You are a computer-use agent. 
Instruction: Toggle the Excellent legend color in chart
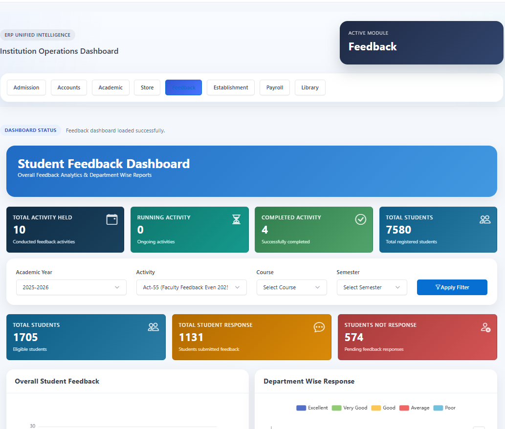point(301,408)
